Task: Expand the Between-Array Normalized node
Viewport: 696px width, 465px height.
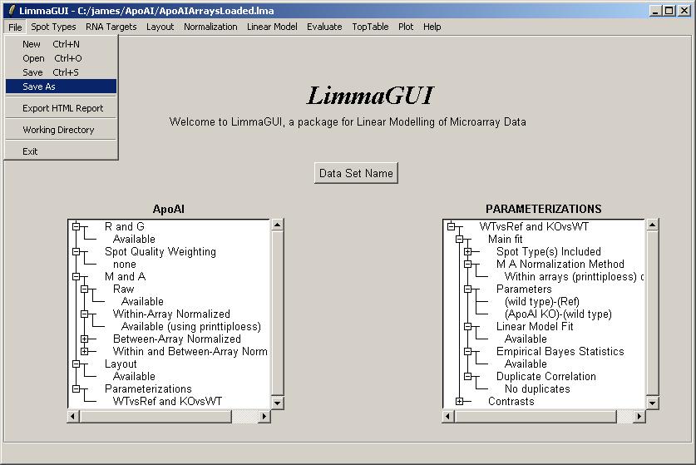Action: tap(85, 339)
